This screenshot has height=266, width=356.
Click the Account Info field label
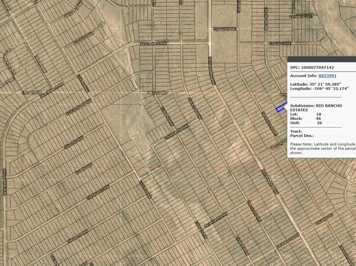click(303, 76)
